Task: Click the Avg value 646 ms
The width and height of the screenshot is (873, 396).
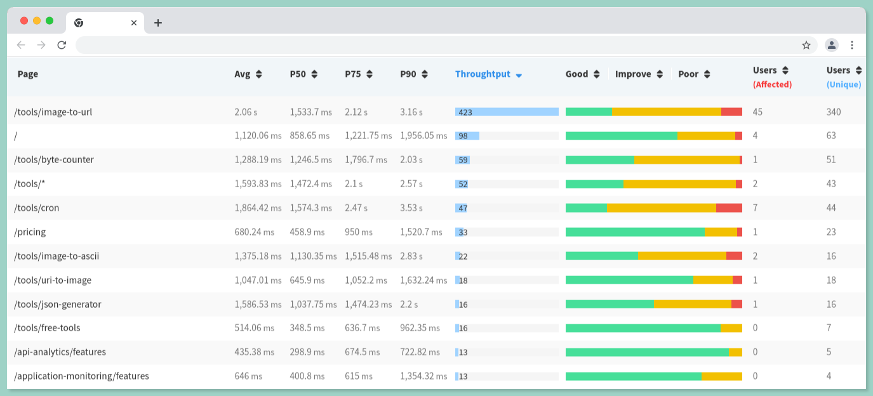Action: (x=248, y=376)
